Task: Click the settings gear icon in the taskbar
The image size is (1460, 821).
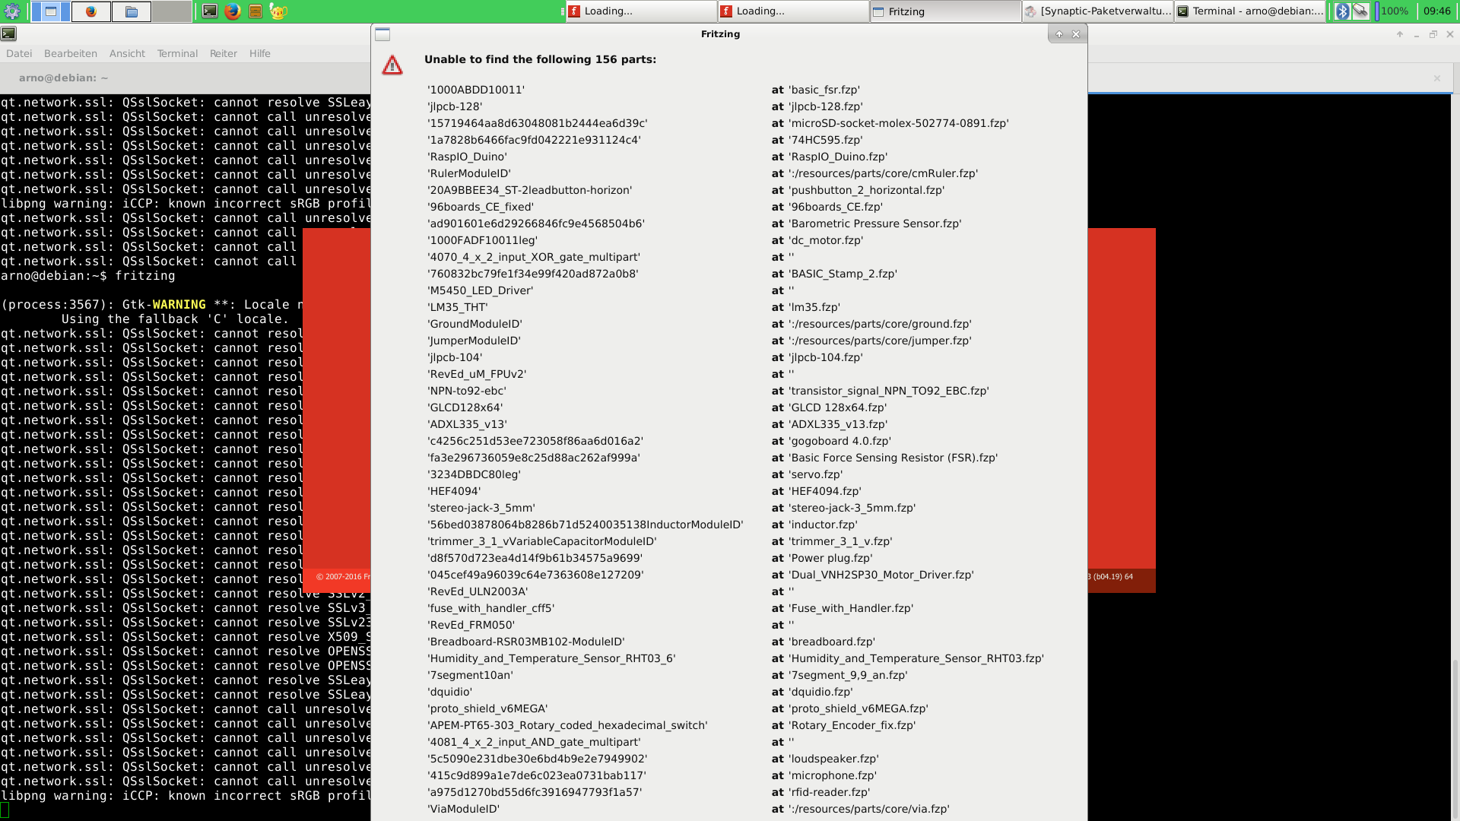Action: [x=12, y=12]
